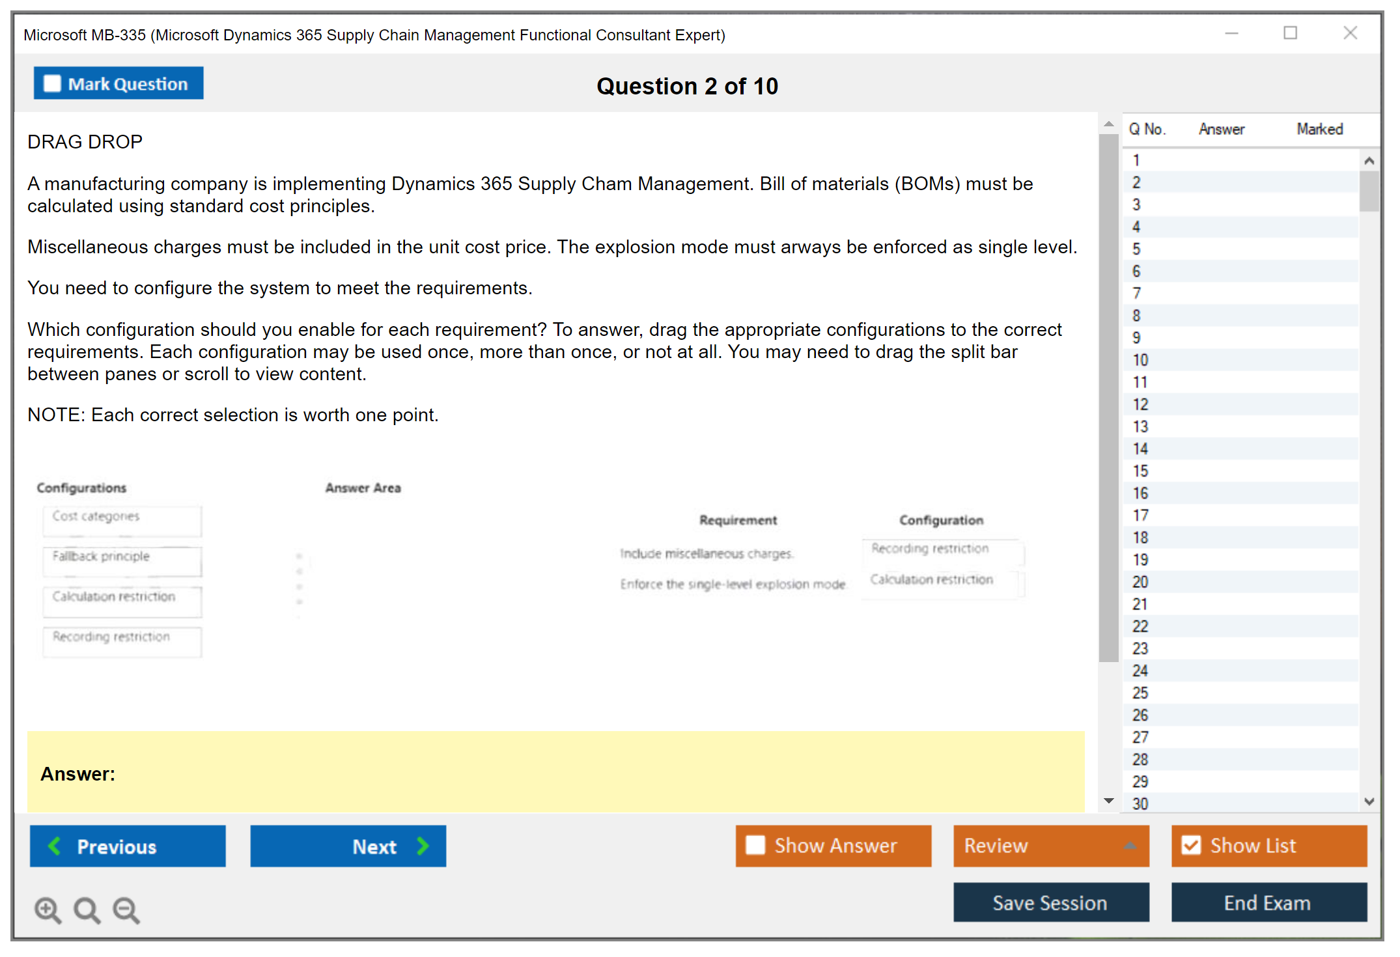The image size is (1400, 957).
Task: Click the reset zoom magnifier icon
Action: click(x=87, y=909)
